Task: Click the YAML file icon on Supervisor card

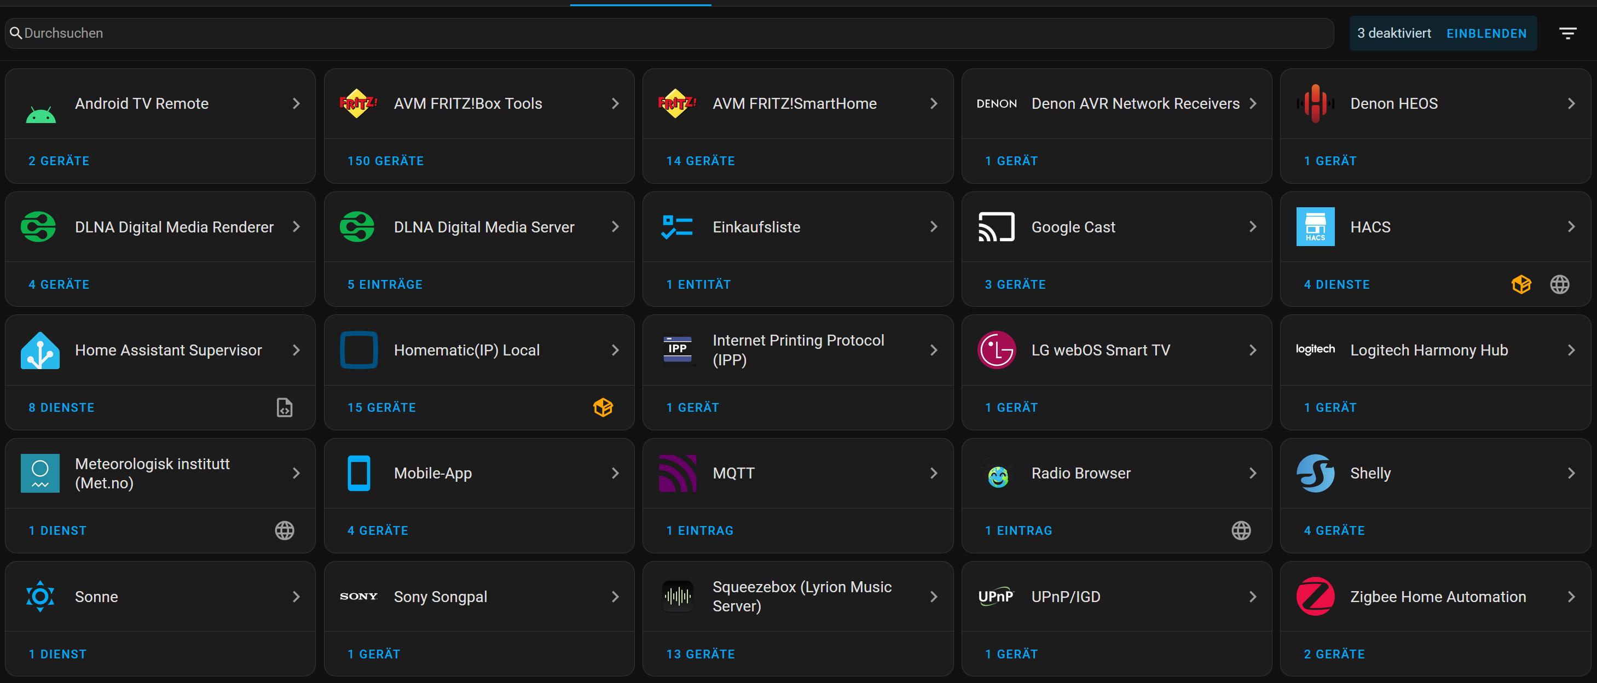Action: click(285, 407)
